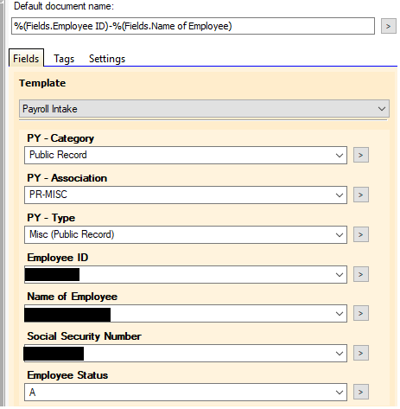Click token arrow button next to Name of Employee

coord(361,313)
